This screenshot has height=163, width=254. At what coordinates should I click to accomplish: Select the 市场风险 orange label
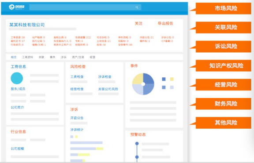224,8
